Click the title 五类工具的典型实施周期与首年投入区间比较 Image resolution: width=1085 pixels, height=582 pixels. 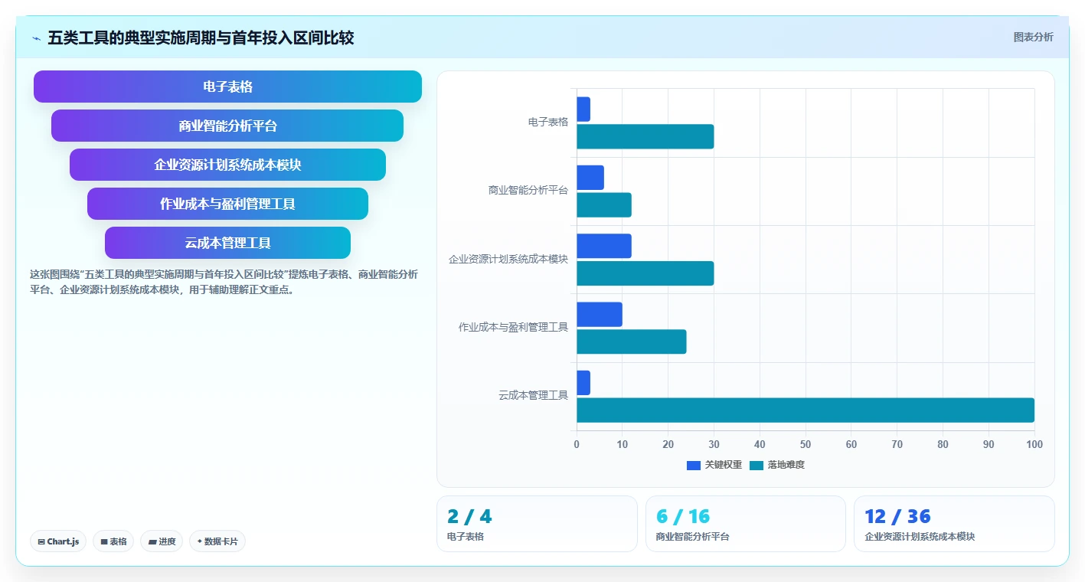(201, 38)
